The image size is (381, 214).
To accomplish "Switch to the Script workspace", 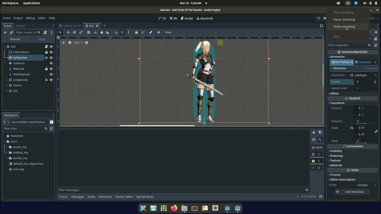I will coord(187,18).
